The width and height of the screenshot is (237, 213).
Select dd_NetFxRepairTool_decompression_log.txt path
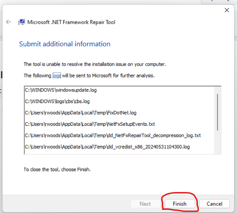pyautogui.click(x=113, y=135)
